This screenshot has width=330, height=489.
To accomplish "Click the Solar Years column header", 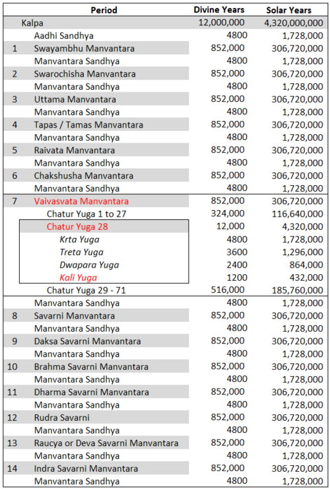I will 288,10.
